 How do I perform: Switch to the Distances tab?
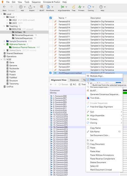tap(74, 80)
